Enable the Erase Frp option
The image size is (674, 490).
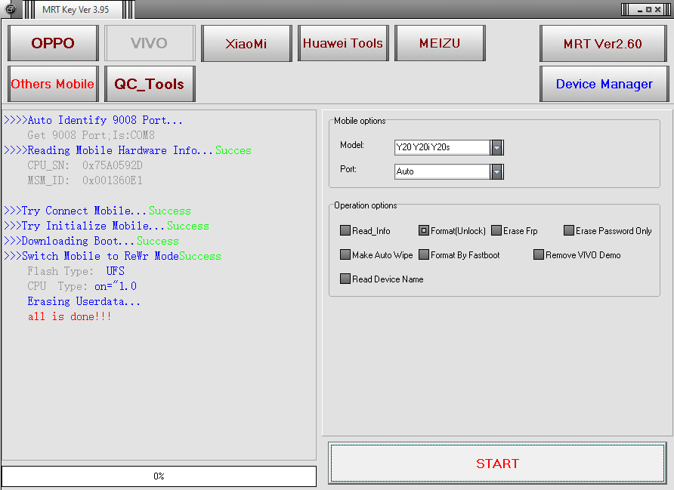click(x=496, y=231)
